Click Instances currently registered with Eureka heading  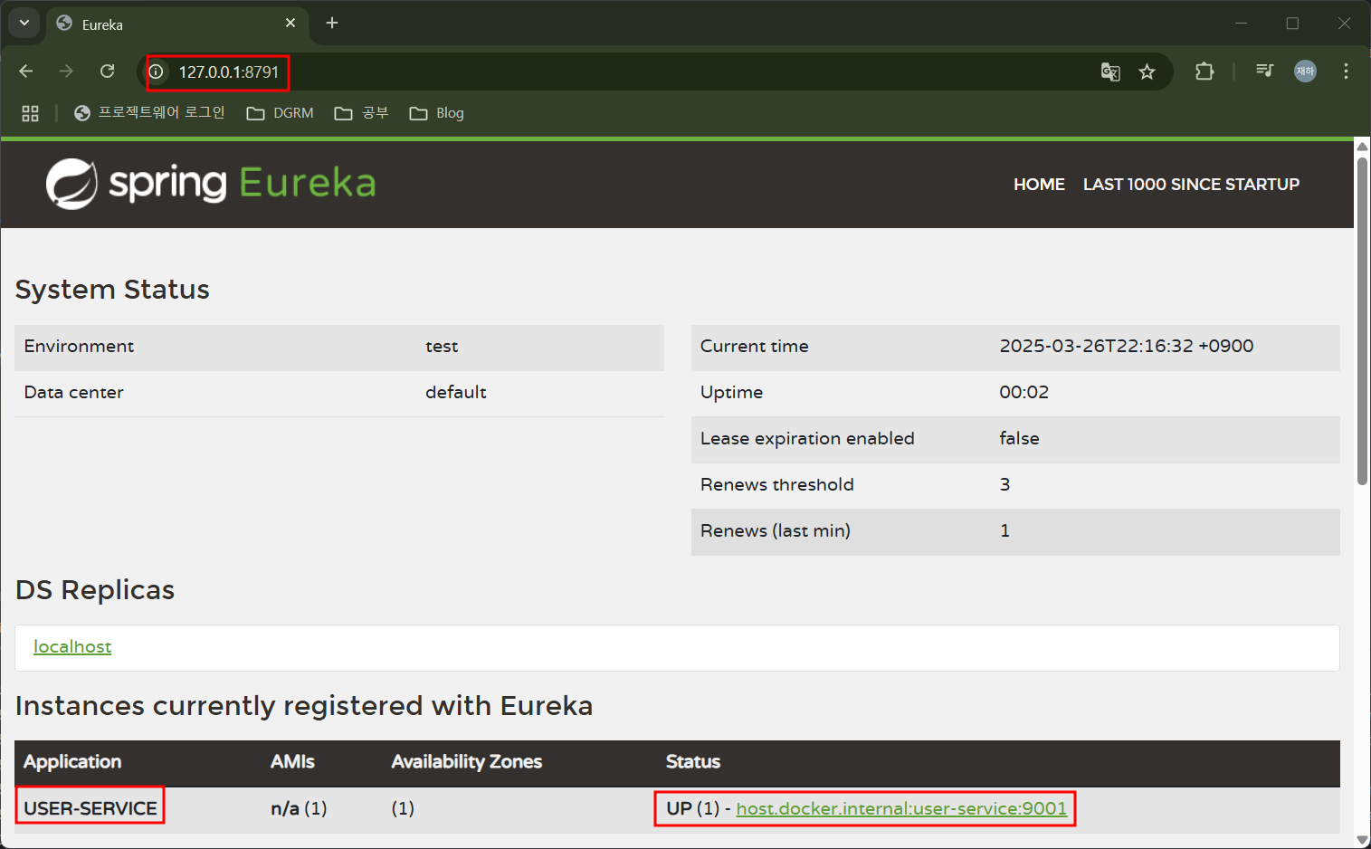(304, 706)
